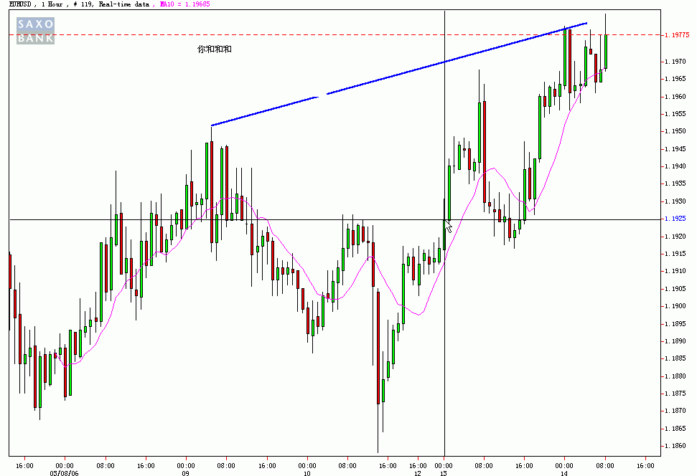Click the 1.1870 price axis label
Viewport: 697px width, 476px height.
click(x=675, y=411)
